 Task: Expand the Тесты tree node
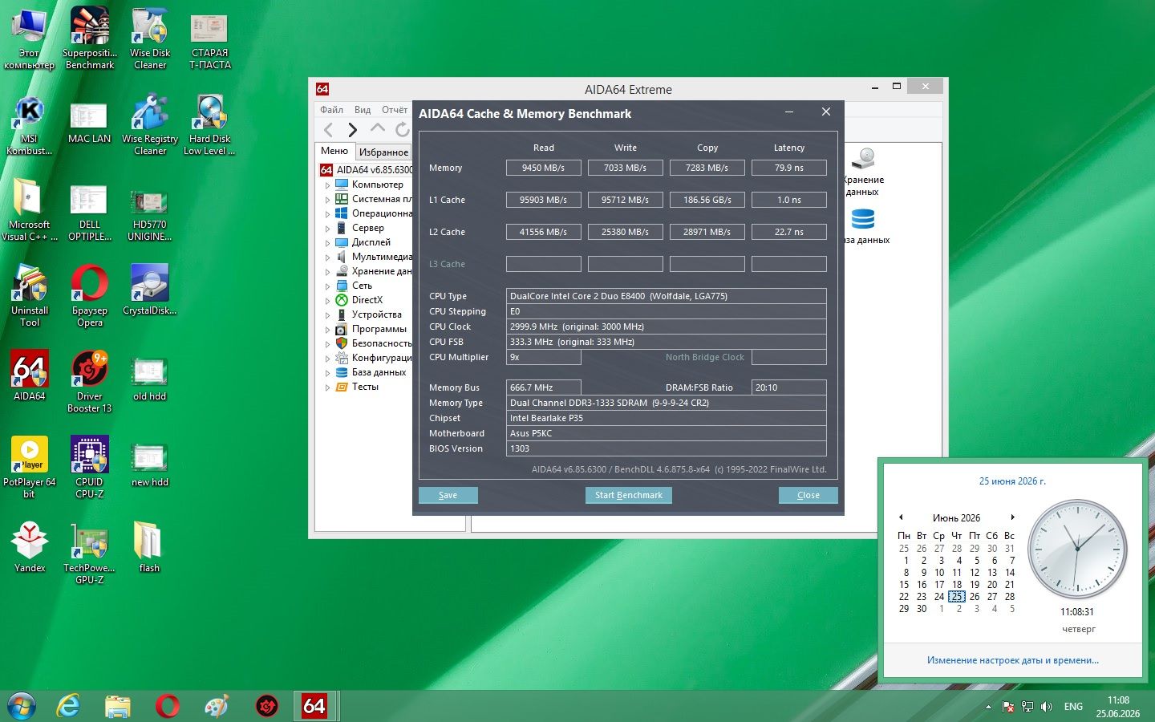tap(327, 387)
